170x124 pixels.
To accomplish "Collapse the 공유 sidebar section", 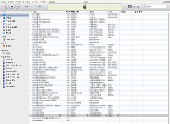I will (1, 44).
